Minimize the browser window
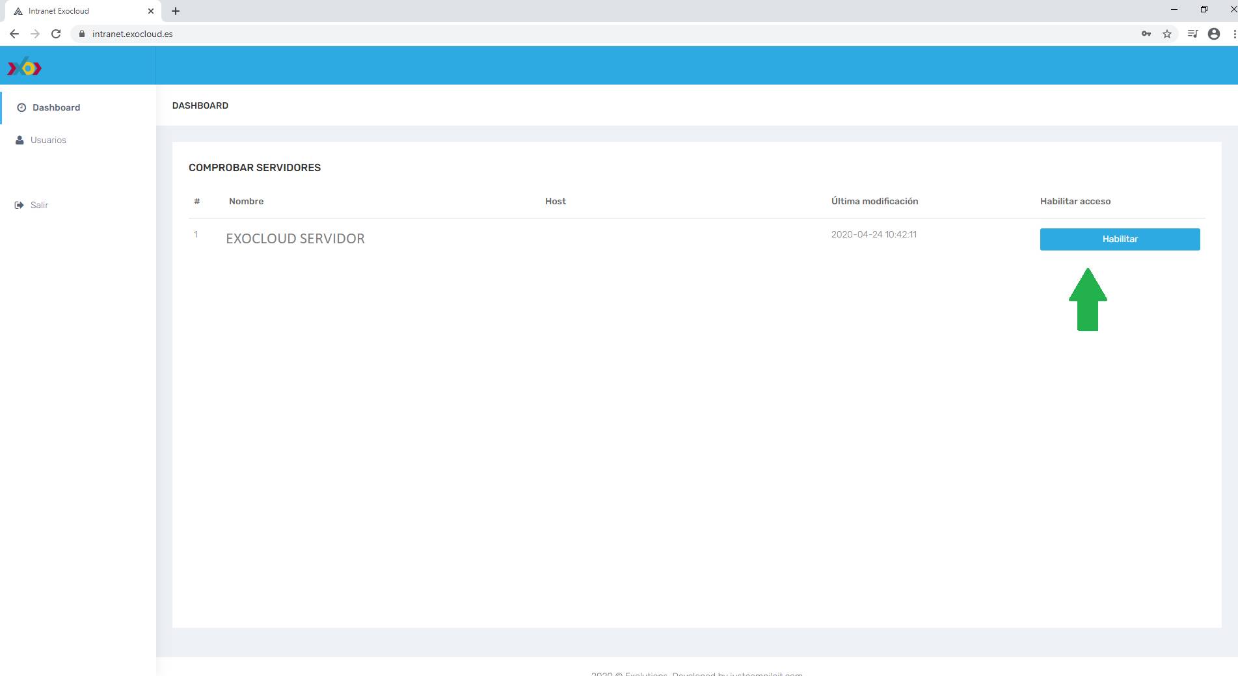The image size is (1238, 676). [x=1174, y=10]
